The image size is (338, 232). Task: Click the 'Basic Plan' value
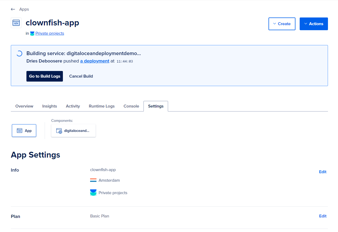click(x=100, y=216)
